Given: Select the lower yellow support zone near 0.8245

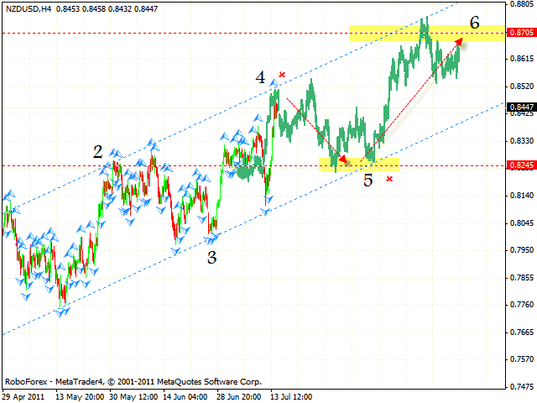Looking at the screenshot, I should [x=359, y=163].
